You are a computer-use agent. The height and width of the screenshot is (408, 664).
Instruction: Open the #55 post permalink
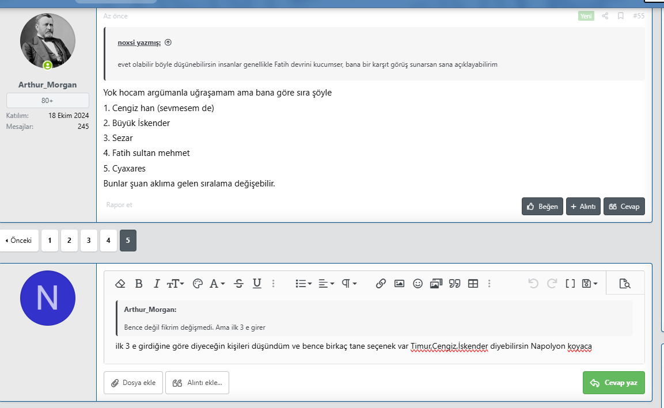(x=639, y=16)
